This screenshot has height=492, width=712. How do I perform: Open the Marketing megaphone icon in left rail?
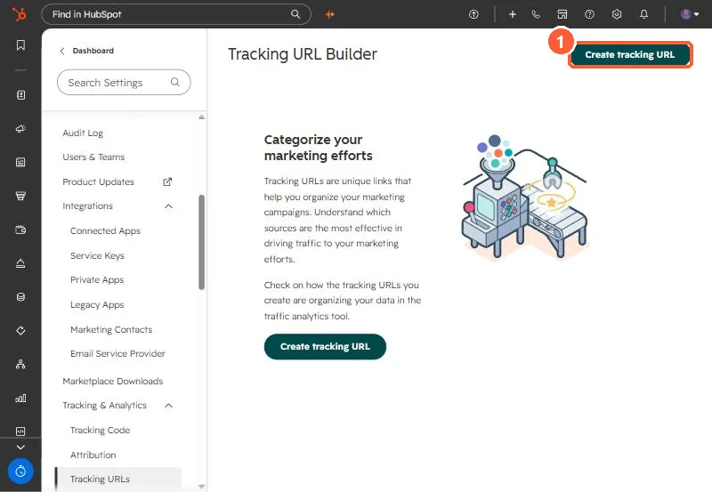tap(20, 129)
